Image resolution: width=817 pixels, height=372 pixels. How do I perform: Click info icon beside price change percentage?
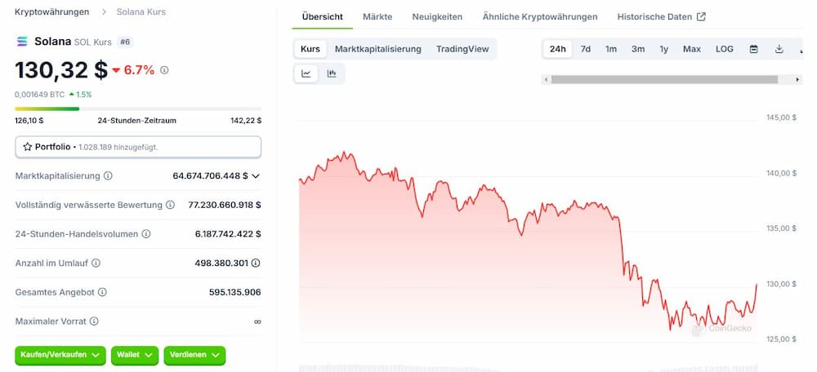(164, 69)
